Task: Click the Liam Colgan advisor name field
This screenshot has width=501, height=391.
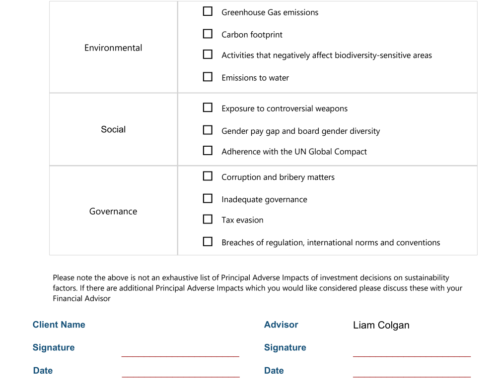Action: point(381,326)
